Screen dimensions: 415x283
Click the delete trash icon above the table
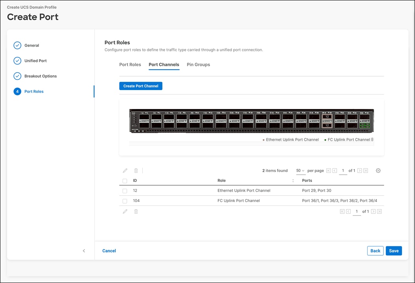click(136, 170)
